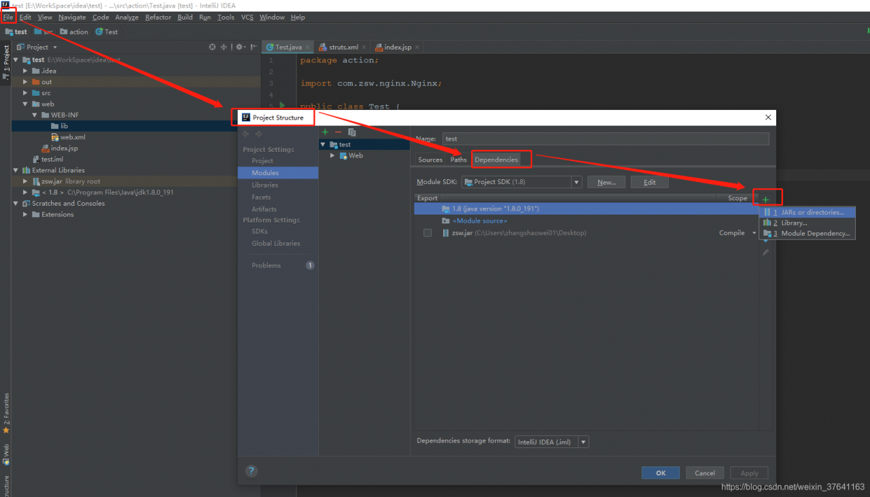Screen dimensions: 870x497
Task: Expand the Web facet under test module
Action: pos(332,155)
